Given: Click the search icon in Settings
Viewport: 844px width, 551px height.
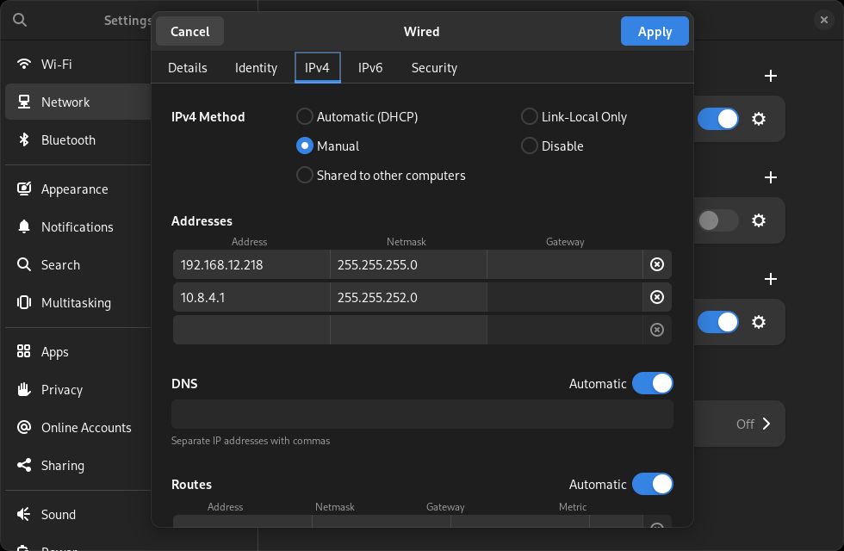Looking at the screenshot, I should [20, 20].
